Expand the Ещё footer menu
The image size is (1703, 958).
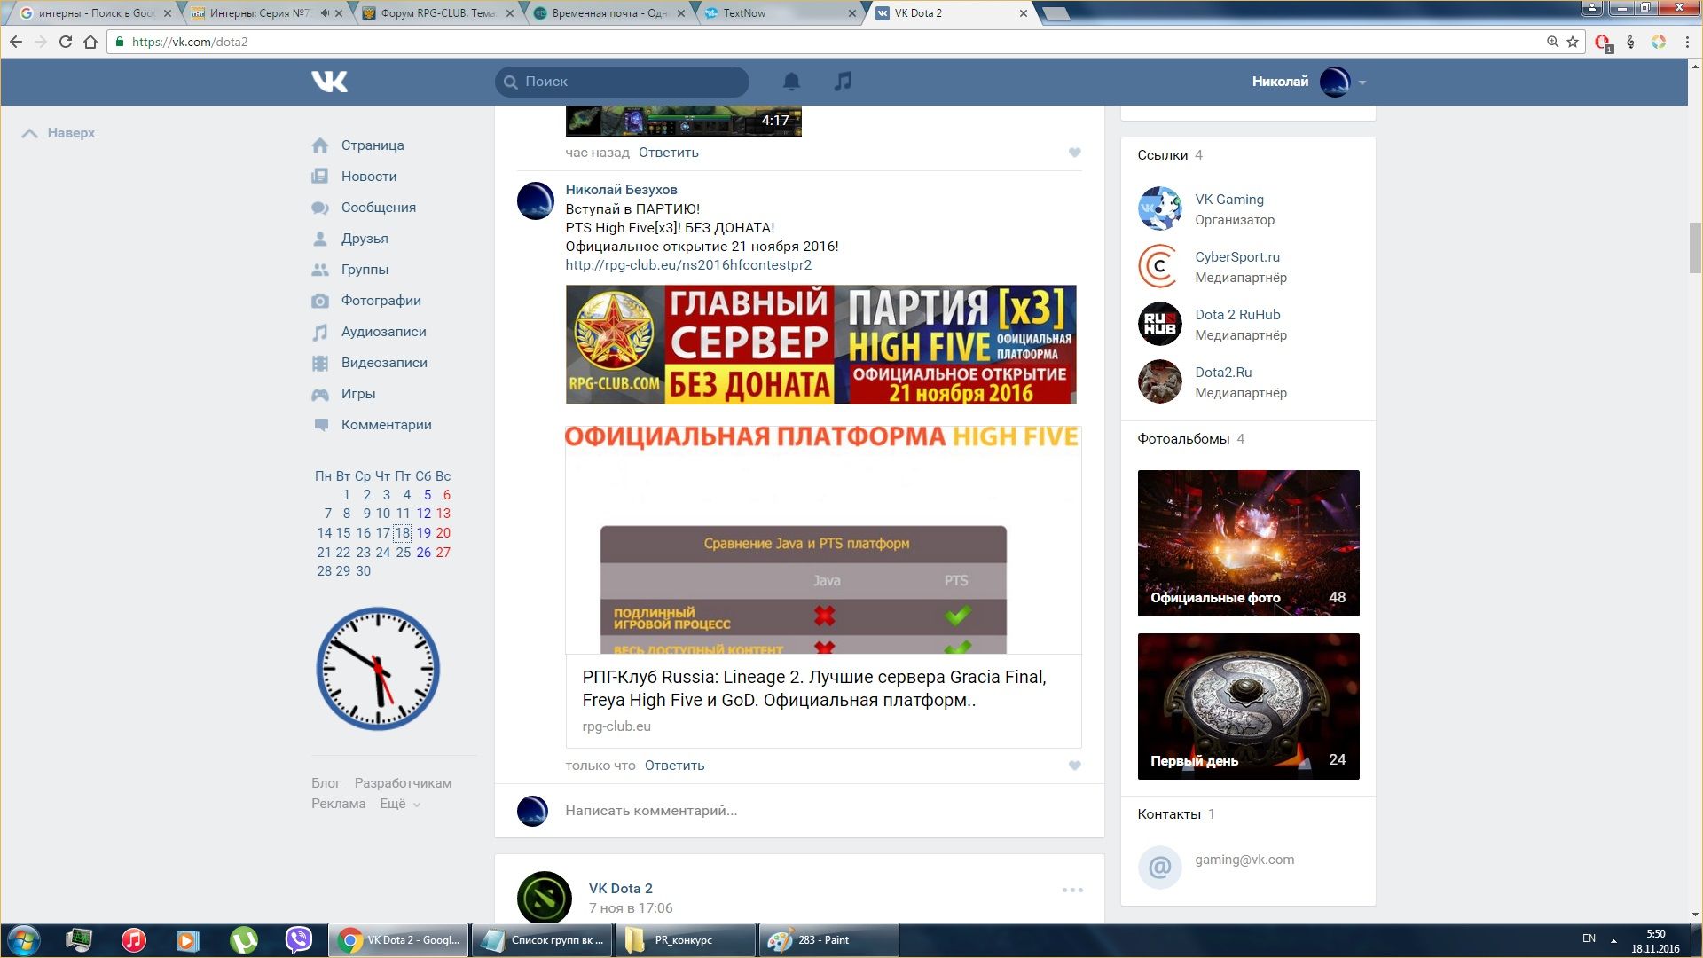pos(400,804)
